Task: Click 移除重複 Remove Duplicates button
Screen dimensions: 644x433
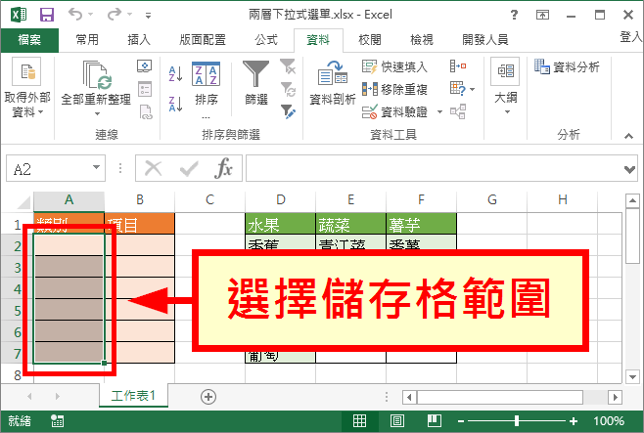Action: [394, 89]
